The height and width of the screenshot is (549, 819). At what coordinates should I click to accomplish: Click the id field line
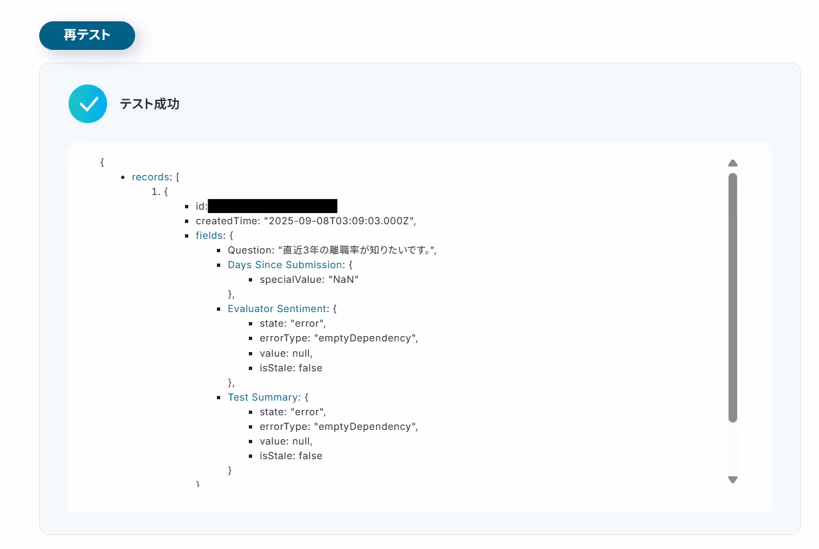coord(266,206)
